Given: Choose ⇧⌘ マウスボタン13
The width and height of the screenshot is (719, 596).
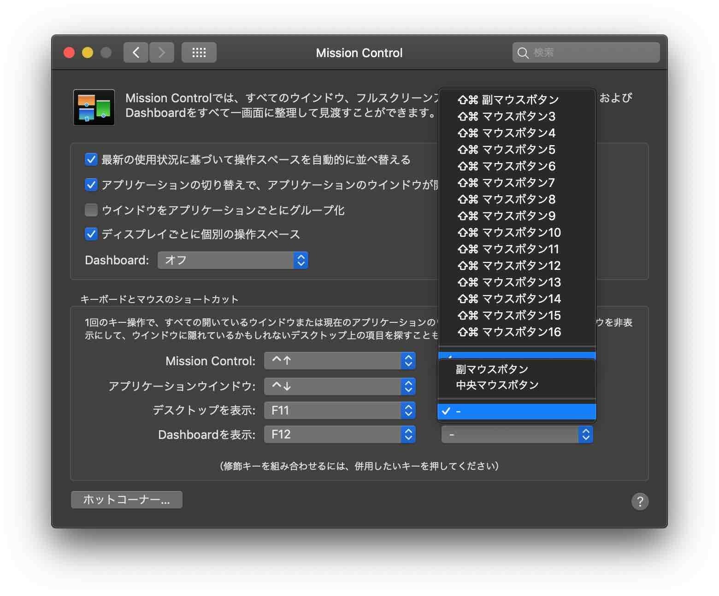Looking at the screenshot, I should pos(517,282).
